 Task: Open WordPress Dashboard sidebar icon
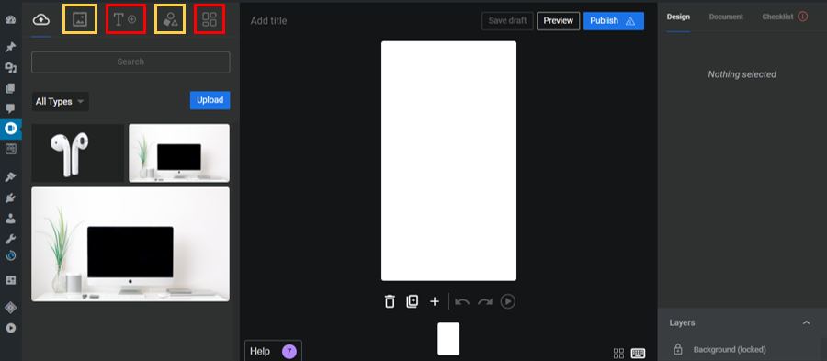[10, 20]
